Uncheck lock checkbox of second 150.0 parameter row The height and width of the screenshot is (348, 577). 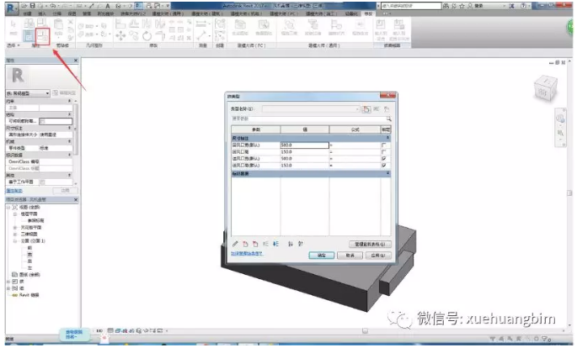tap(384, 166)
